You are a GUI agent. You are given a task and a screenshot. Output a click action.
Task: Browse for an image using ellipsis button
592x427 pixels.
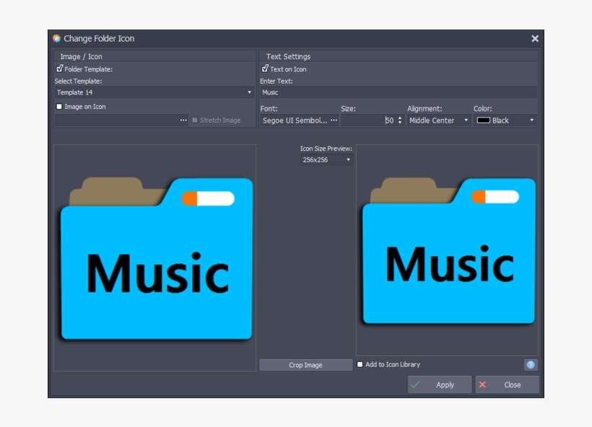tap(183, 120)
